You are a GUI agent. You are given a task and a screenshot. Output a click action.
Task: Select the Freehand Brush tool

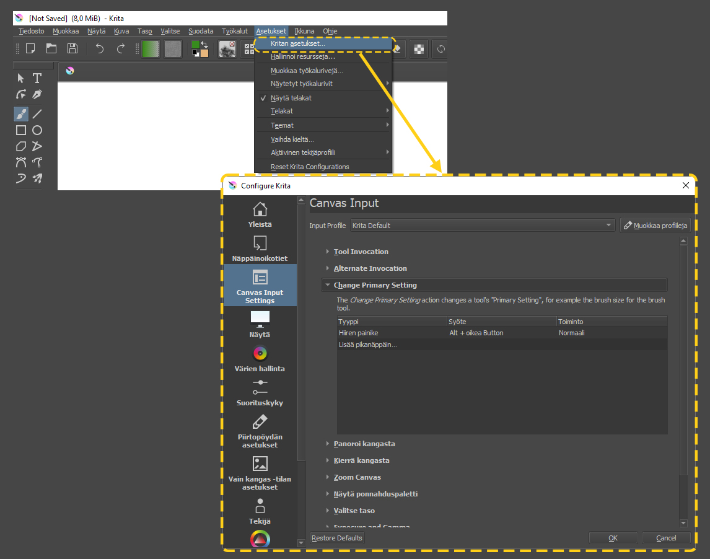pyautogui.click(x=21, y=113)
